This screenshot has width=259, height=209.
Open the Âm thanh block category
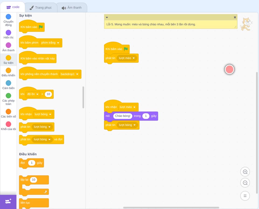tap(8, 47)
